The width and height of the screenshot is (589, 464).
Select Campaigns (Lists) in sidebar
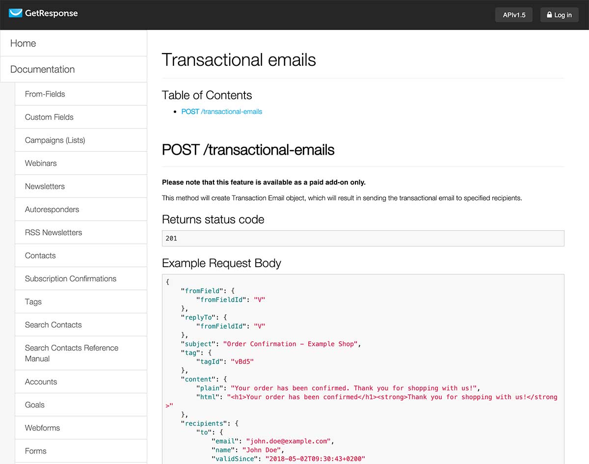81,140
